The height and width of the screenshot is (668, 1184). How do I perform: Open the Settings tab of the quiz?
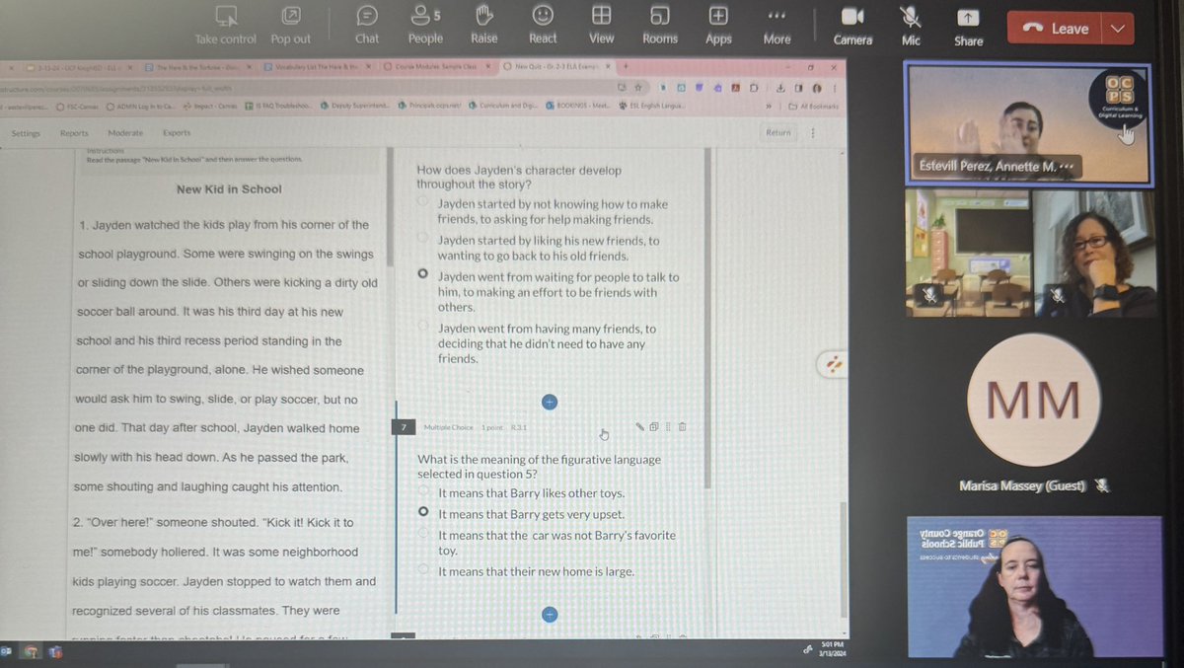pos(26,133)
